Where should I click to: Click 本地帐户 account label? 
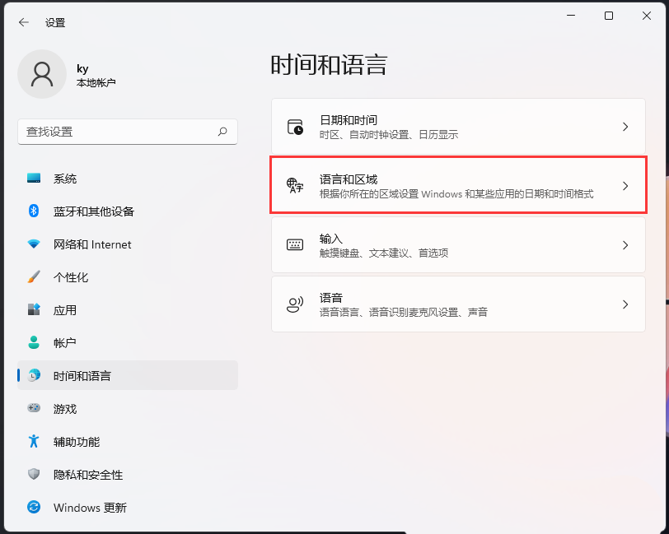point(96,82)
